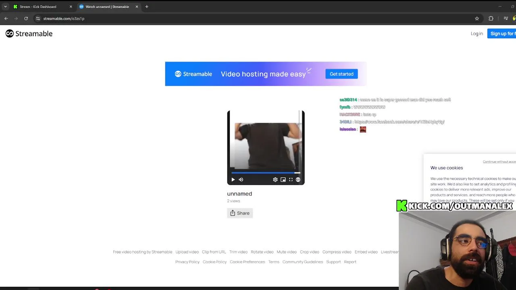Open Community Guidelines footer link
The image size is (516, 290).
coord(303,262)
